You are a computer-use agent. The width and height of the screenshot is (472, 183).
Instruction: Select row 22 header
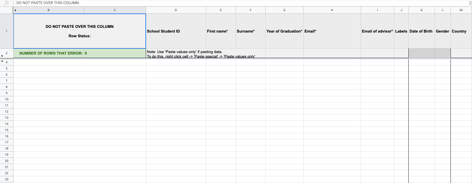[6, 173]
